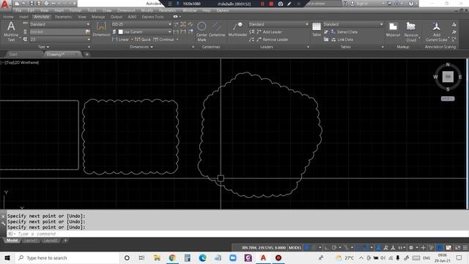Click the Save icon in quick access toolbar
This screenshot has width=469, height=264.
pos(32,4)
